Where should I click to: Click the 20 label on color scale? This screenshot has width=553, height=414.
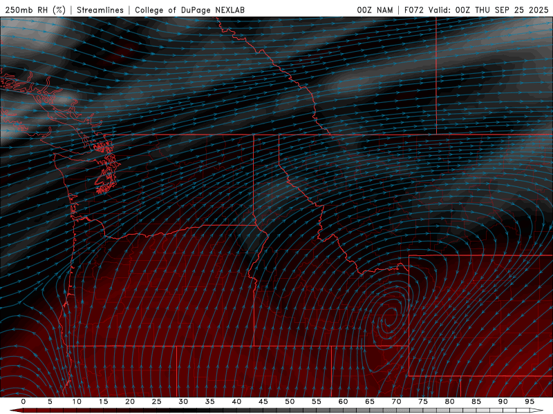(x=130, y=402)
